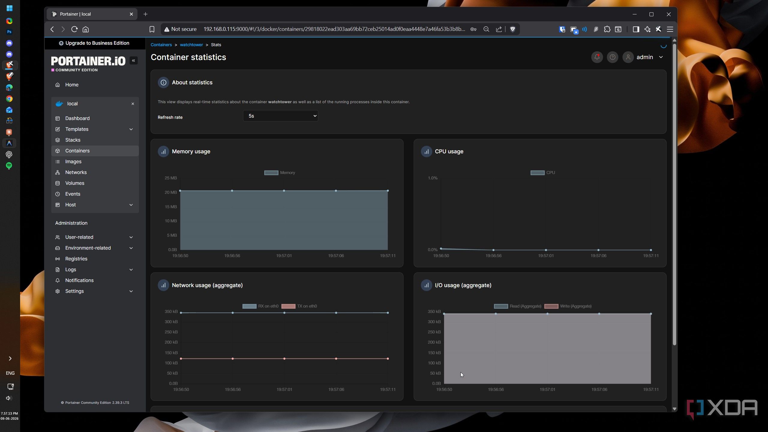Image resolution: width=768 pixels, height=432 pixels.
Task: Click the password key icon in the address bar
Action: point(473,29)
